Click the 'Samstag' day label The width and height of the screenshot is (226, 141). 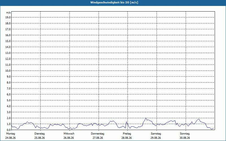tap(156, 134)
